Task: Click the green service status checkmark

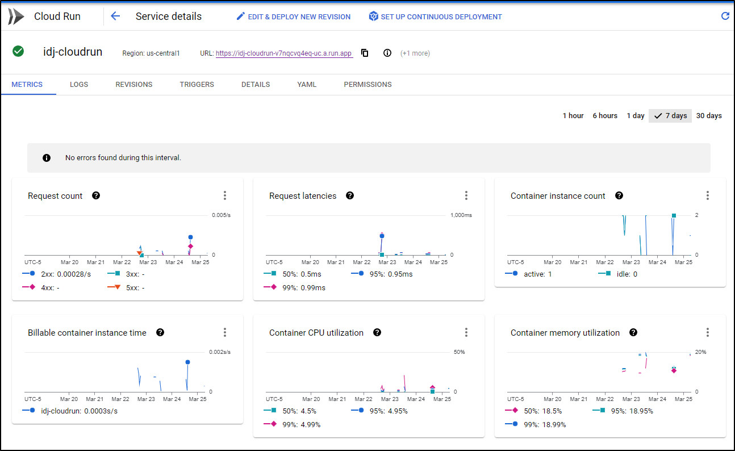Action: (18, 52)
